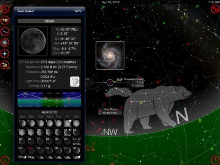Open the Wikipedia link for Moon

tap(75, 82)
